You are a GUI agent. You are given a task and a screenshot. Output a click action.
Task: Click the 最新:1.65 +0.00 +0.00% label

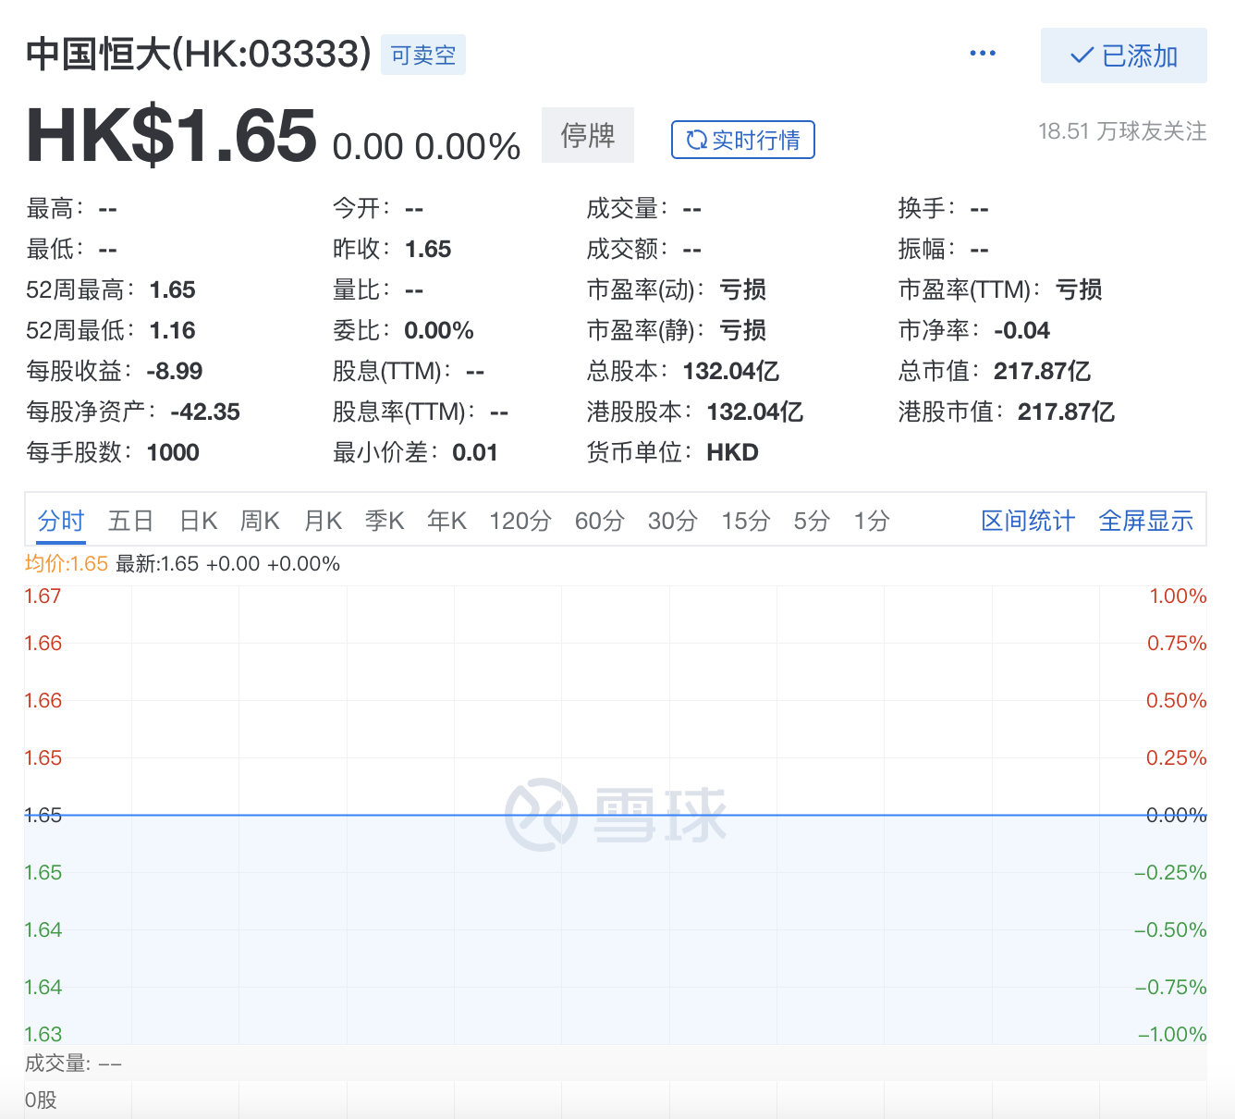[227, 563]
